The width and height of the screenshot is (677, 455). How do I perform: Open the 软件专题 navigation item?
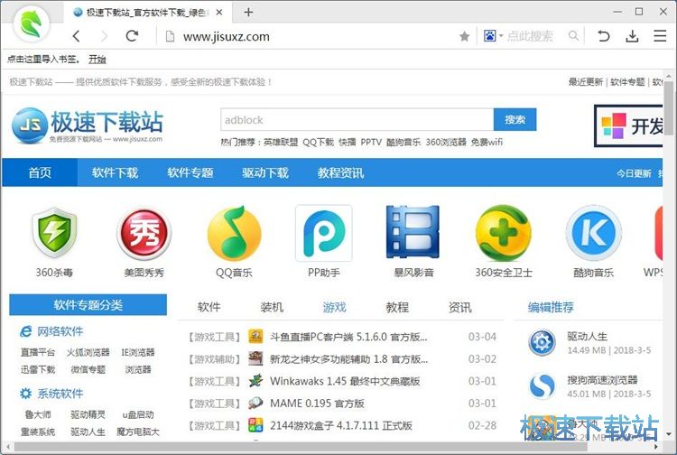(x=190, y=172)
